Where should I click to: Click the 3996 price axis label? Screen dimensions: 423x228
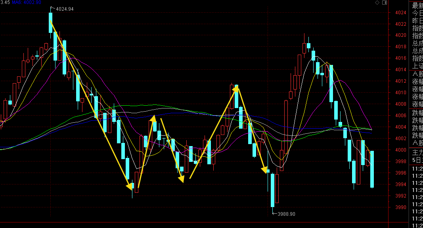(401, 173)
